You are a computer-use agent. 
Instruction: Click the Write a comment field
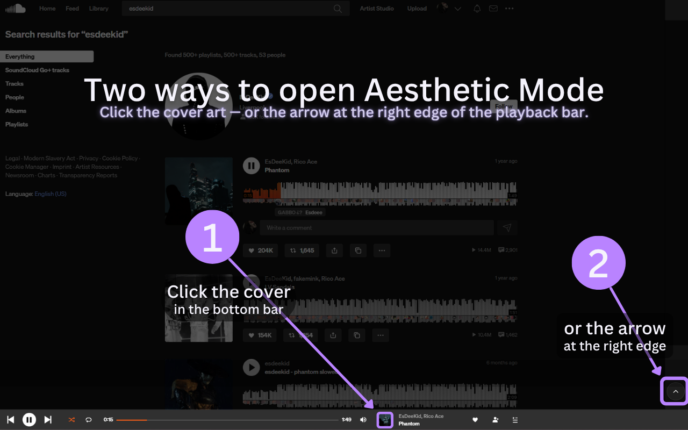pos(377,227)
